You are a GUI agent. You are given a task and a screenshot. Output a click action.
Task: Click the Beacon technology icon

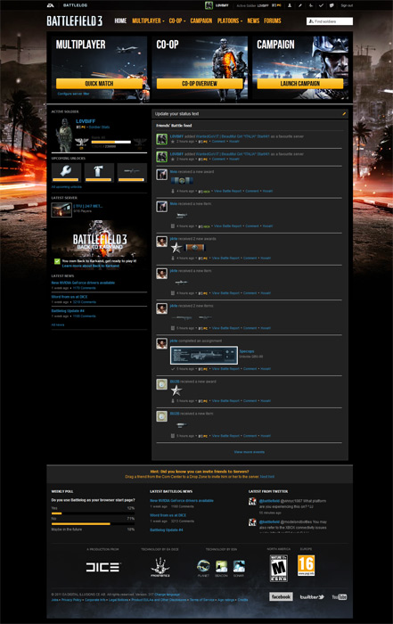(221, 566)
